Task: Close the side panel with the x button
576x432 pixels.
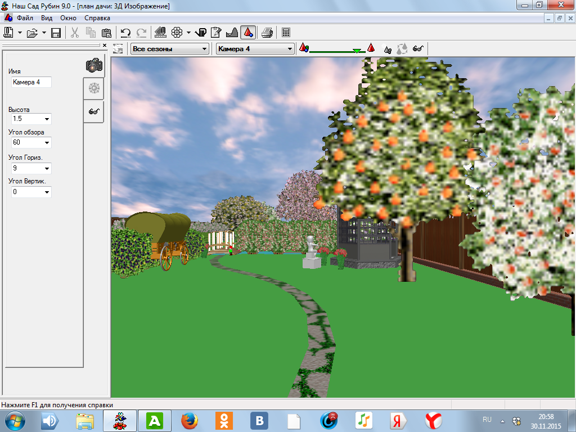Action: tap(104, 45)
